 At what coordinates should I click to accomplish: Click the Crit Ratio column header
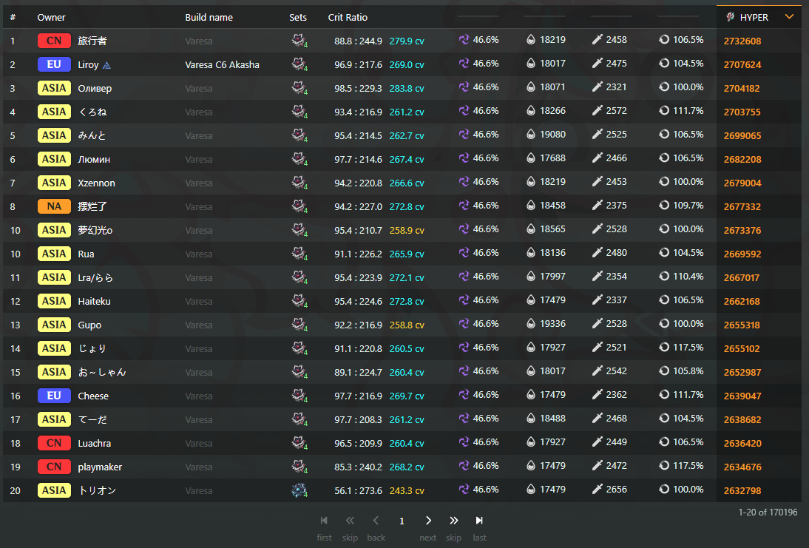coord(348,17)
